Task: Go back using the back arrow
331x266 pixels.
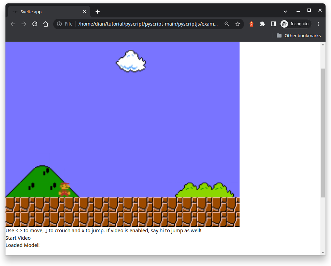Action: click(13, 24)
